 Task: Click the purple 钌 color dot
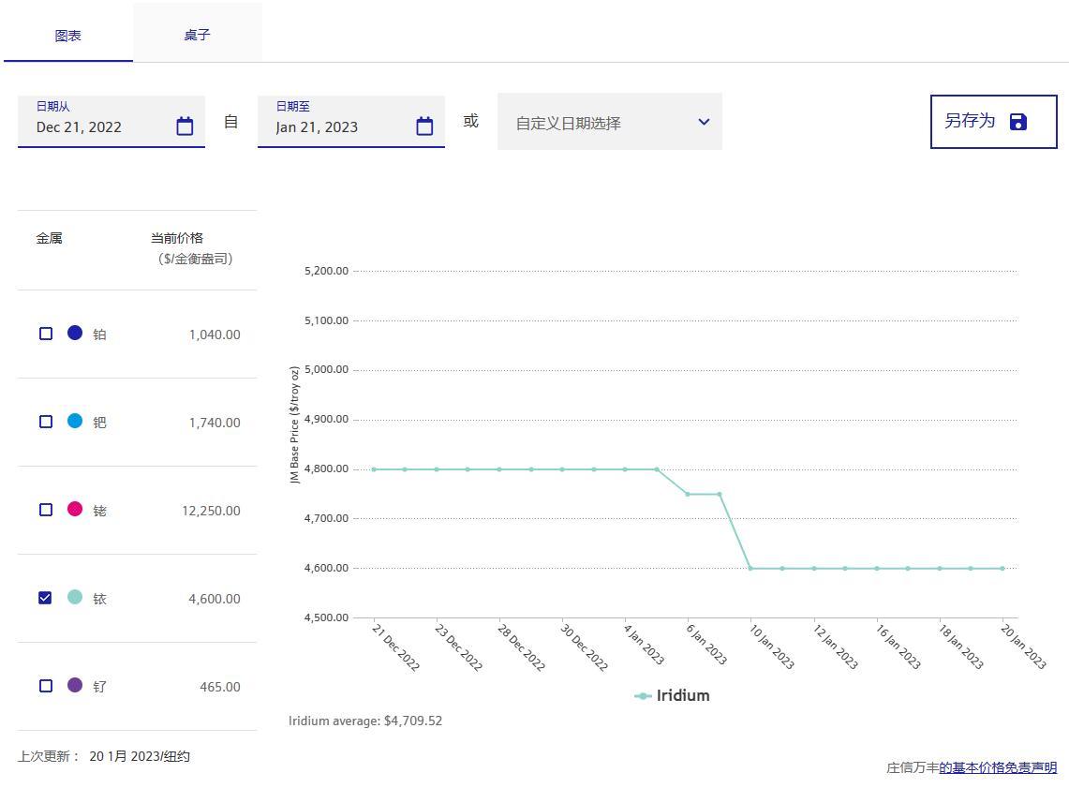point(75,685)
